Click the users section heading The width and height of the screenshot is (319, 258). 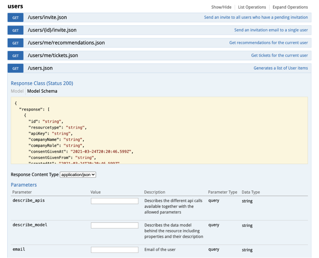16,6
